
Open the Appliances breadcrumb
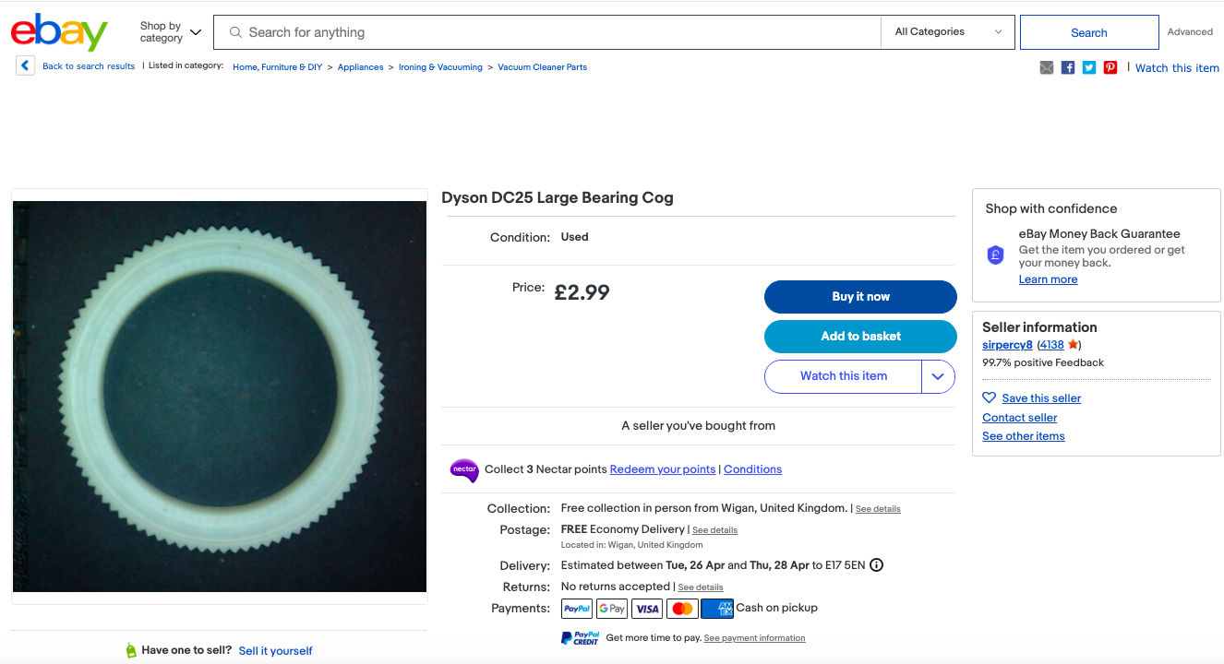coord(360,67)
